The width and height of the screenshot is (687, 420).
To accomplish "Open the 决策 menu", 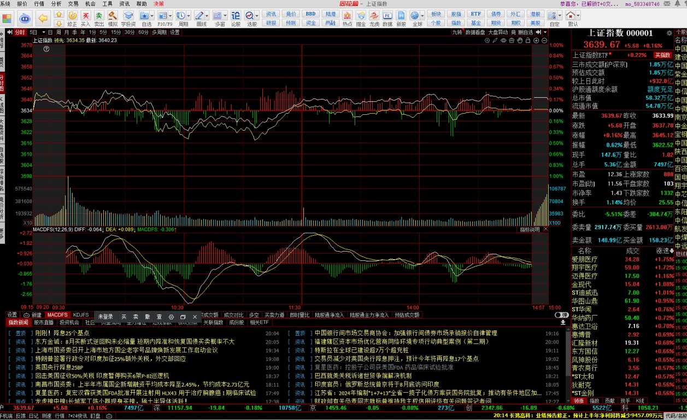I will (x=158, y=4).
